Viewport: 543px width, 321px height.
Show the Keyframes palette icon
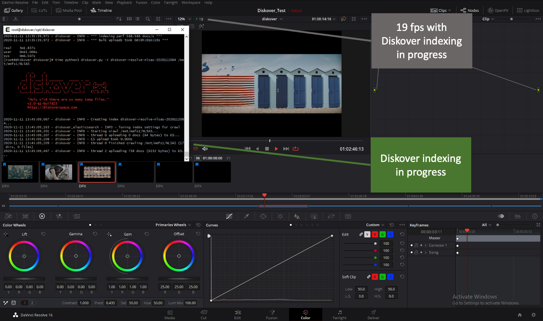tap(501, 216)
